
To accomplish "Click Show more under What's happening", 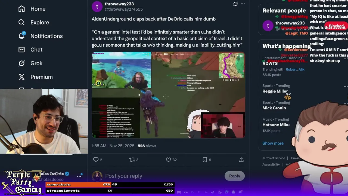I will (273, 143).
